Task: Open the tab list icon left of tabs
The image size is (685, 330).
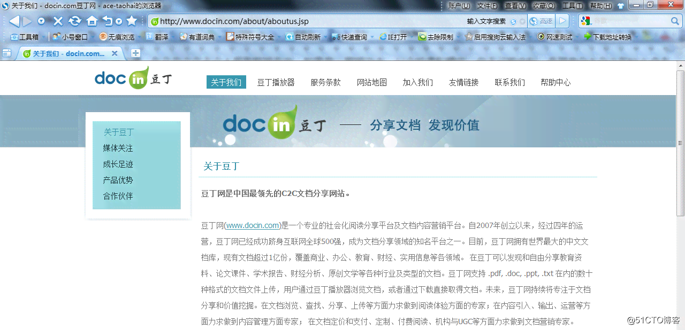Action: pos(6,53)
